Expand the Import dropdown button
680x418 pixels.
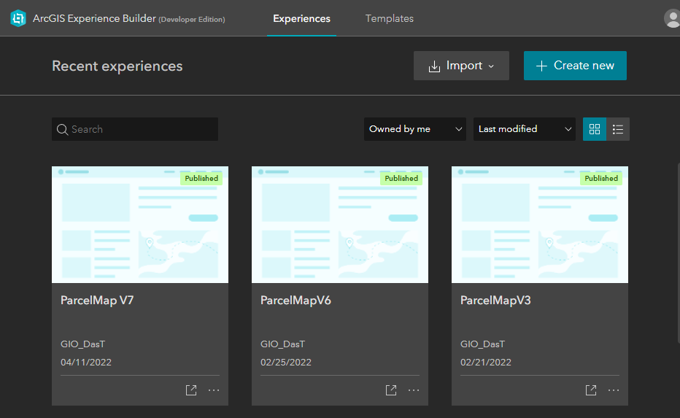point(461,66)
